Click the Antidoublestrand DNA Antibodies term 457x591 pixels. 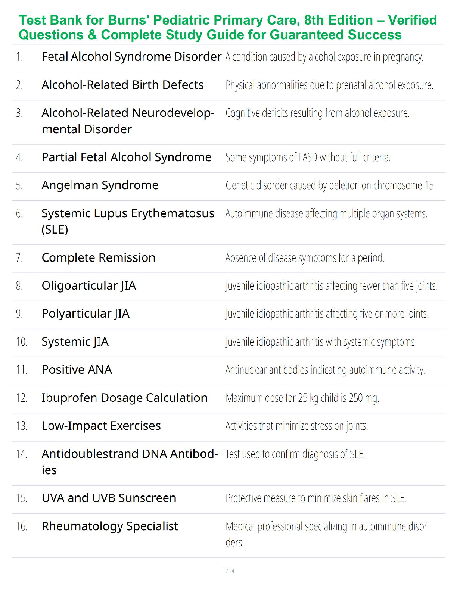[x=129, y=462]
